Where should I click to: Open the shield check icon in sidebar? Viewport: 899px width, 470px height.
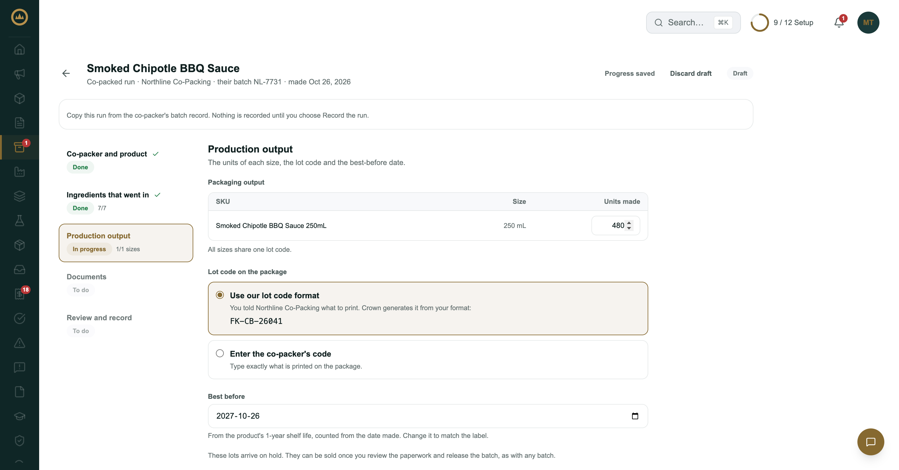coord(20,441)
